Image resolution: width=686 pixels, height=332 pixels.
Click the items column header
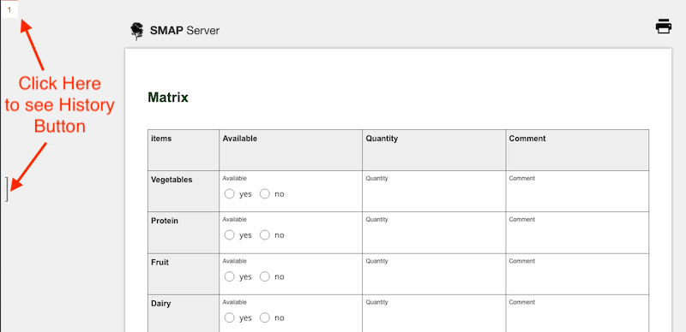184,150
